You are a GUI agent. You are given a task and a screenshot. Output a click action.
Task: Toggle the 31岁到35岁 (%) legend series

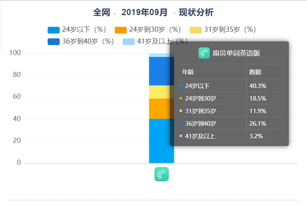point(222,30)
